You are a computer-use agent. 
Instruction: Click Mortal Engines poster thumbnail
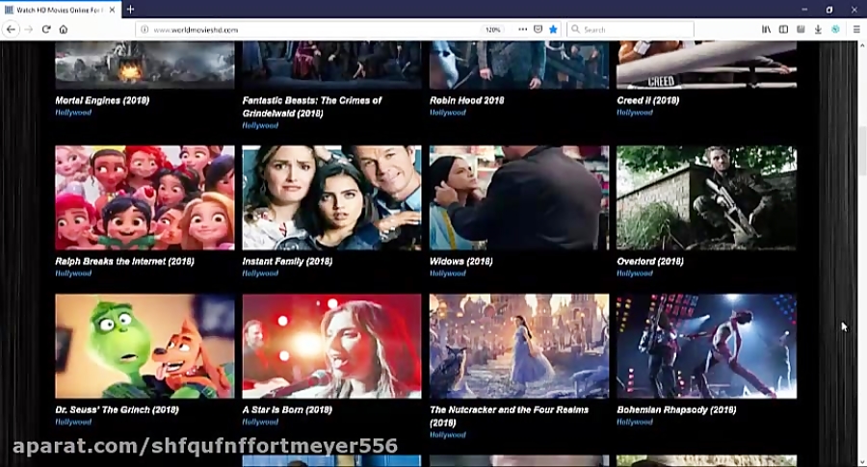point(144,65)
